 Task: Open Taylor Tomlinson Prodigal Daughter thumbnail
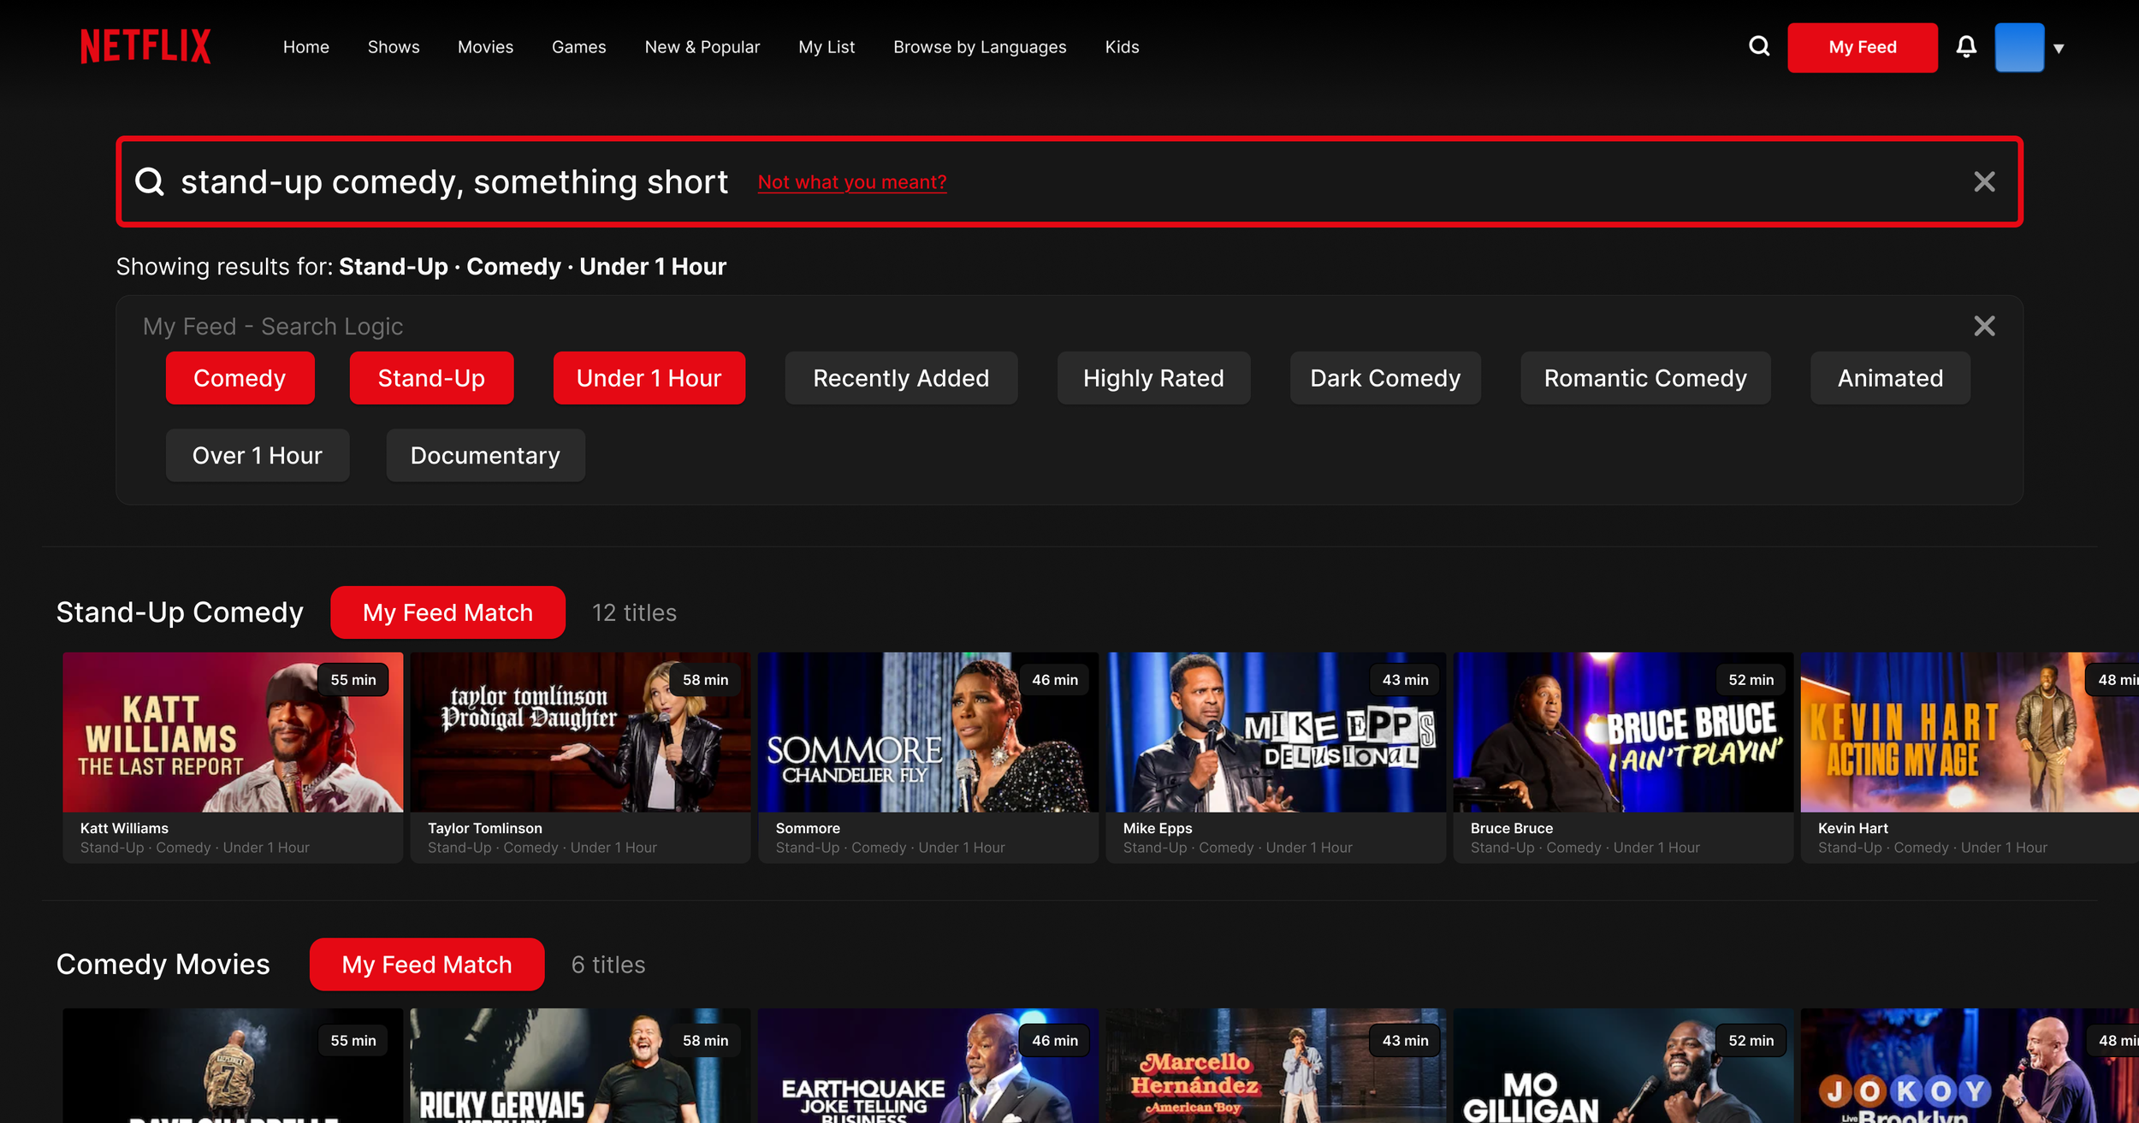click(580, 732)
